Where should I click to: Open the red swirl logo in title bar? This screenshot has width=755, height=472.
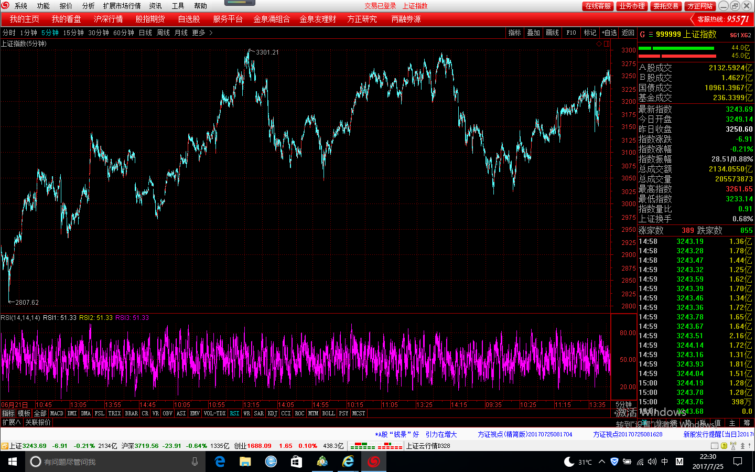click(x=5, y=5)
